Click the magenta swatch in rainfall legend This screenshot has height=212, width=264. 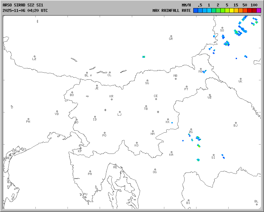(x=259, y=11)
